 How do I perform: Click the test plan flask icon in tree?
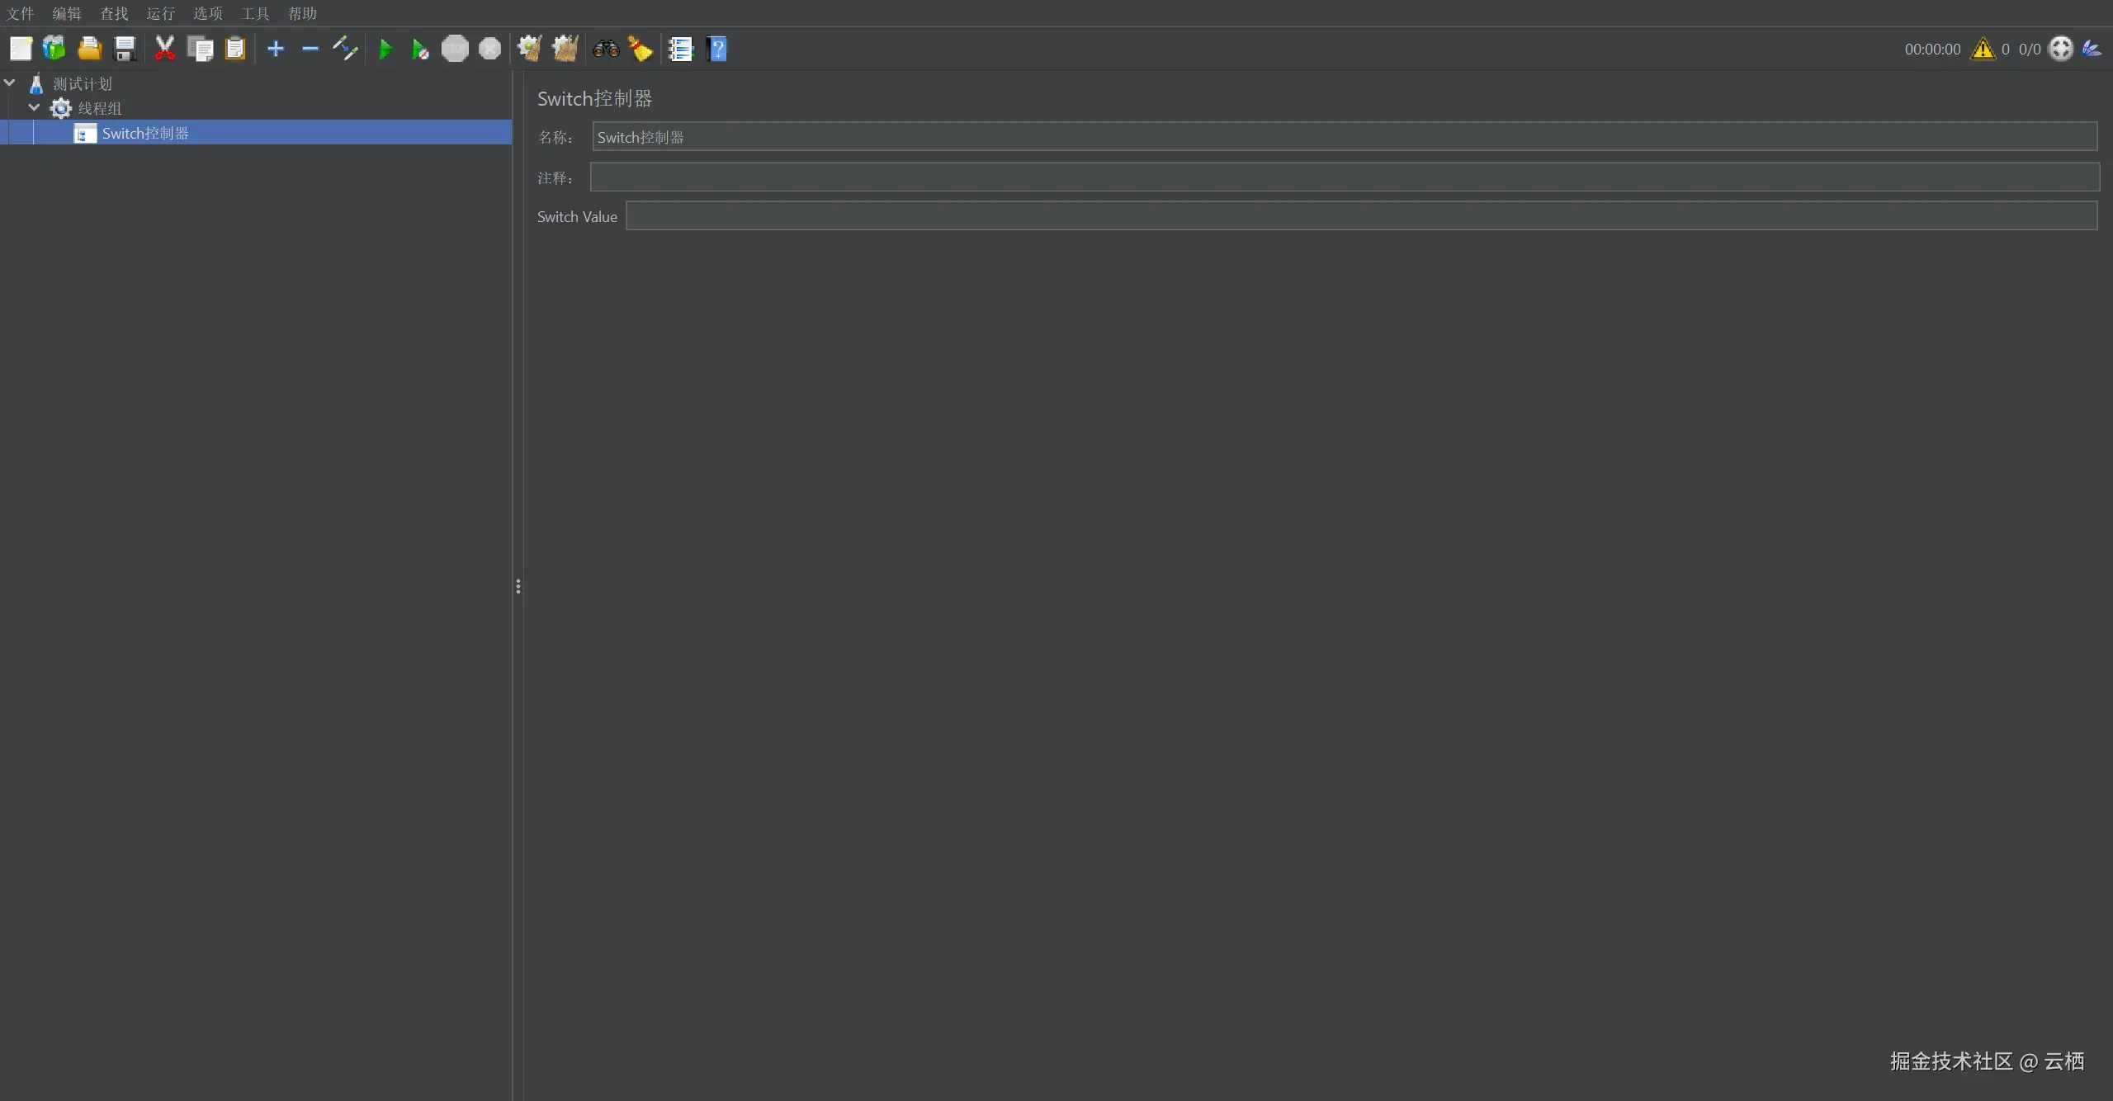36,83
